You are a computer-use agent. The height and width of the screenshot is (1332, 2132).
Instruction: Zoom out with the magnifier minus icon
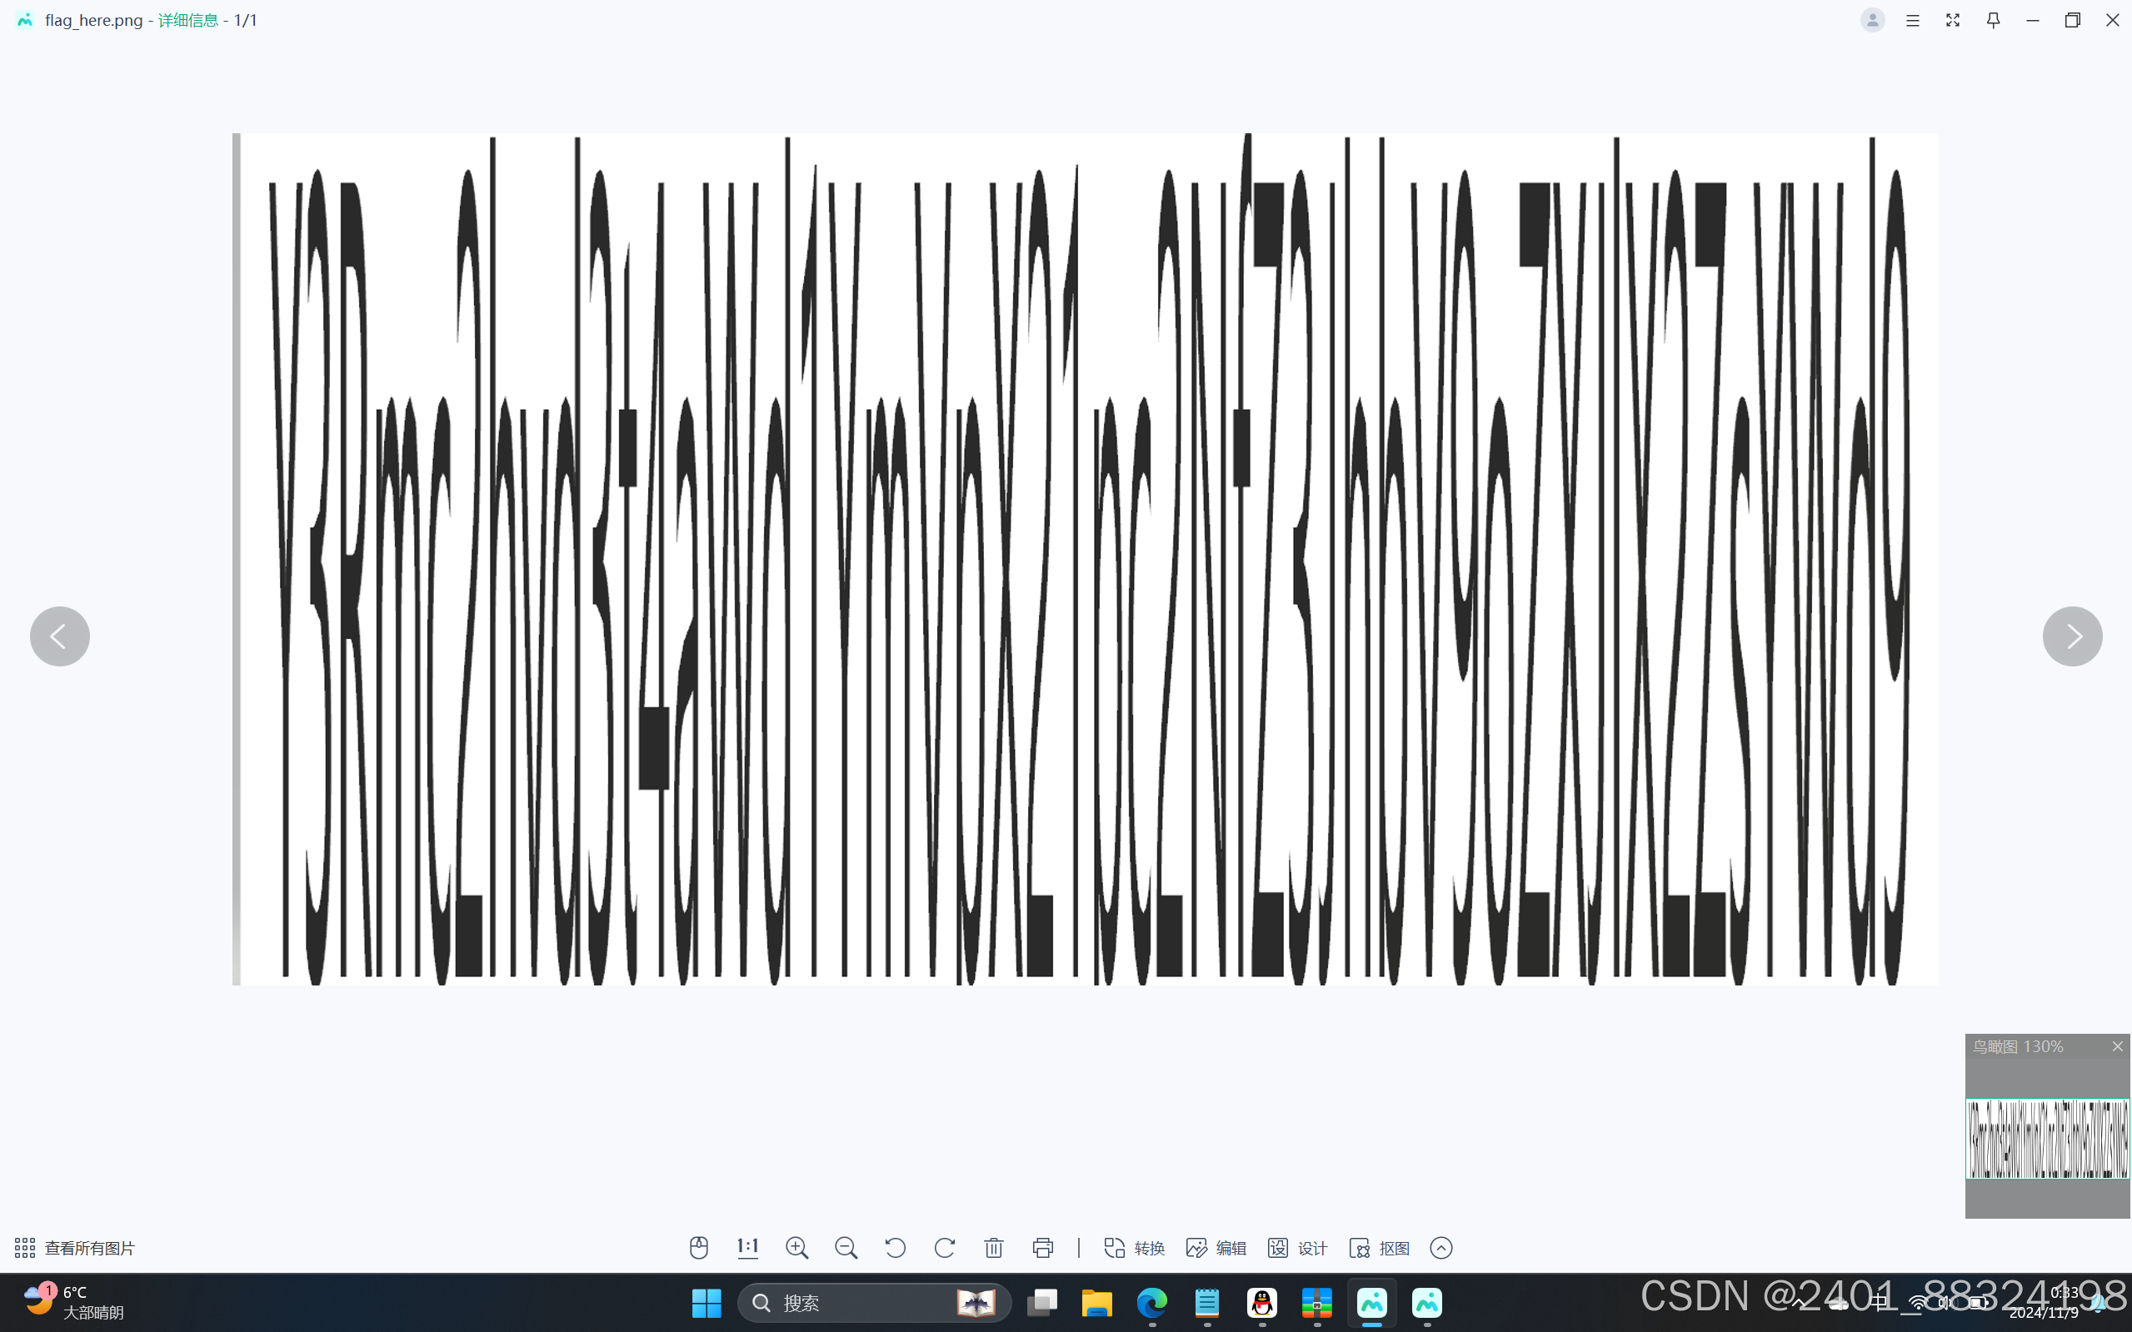[846, 1247]
